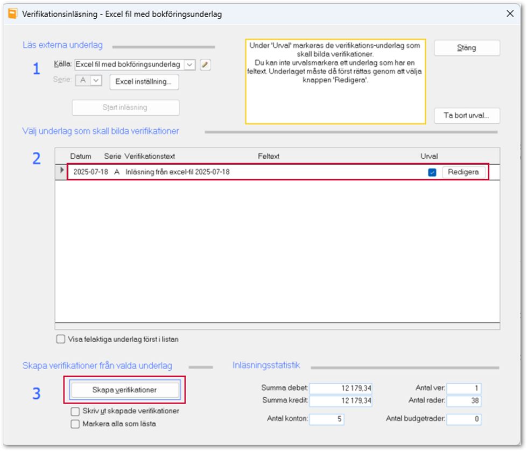Screen dimensions: 527x451
Task: Click the Antal budgetrader field
Action: point(464,419)
